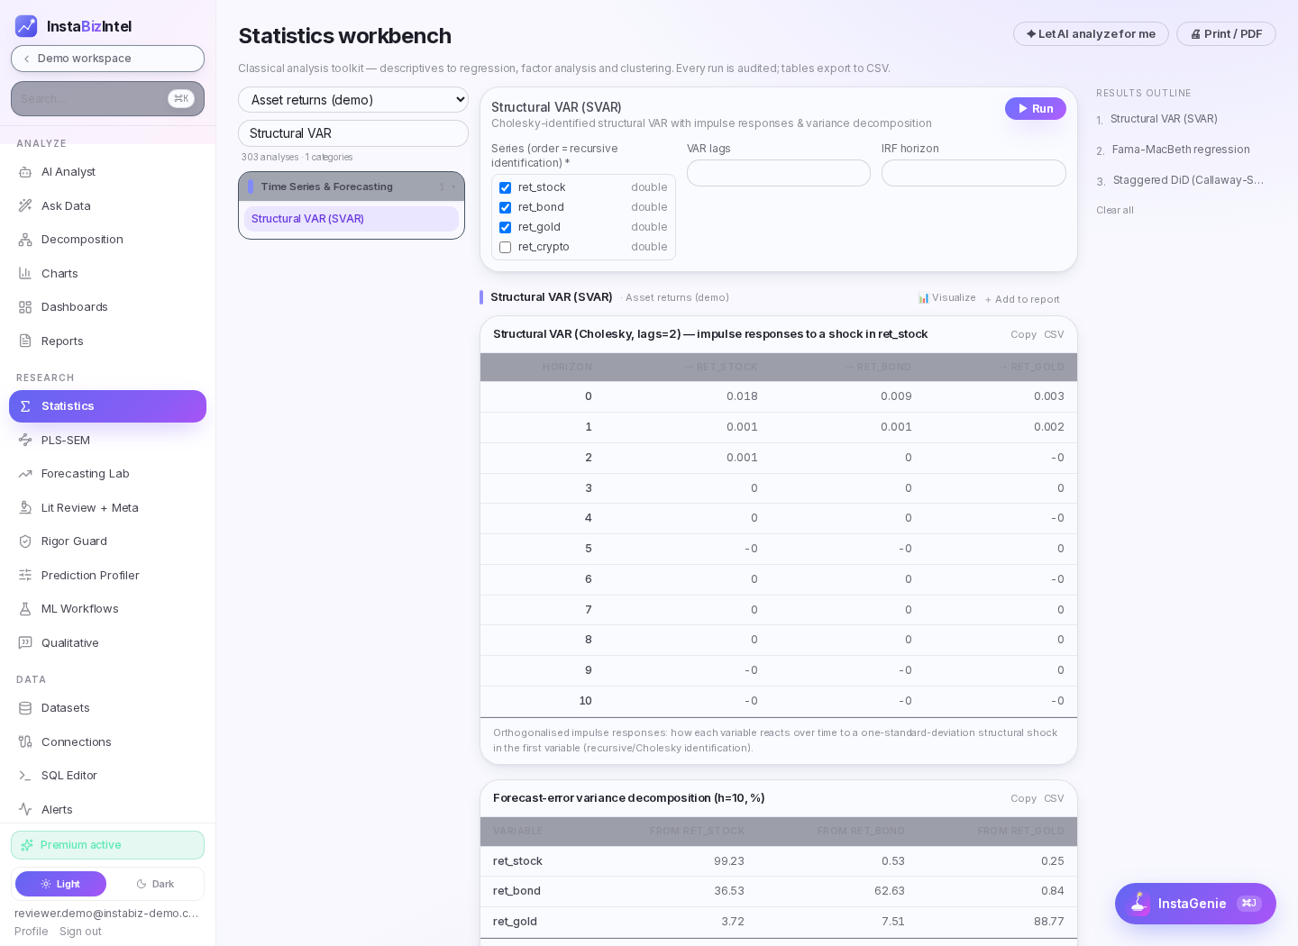The width and height of the screenshot is (1298, 946).
Task: Click Let AI analyze for me
Action: coord(1091,34)
